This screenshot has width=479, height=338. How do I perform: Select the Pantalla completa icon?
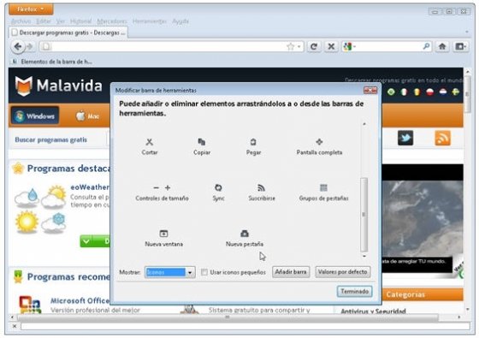pyautogui.click(x=319, y=142)
